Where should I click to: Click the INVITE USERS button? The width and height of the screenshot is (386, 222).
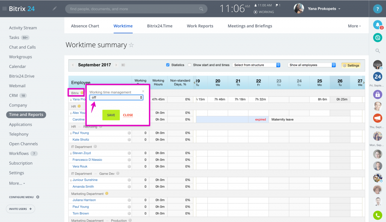pos(20,209)
